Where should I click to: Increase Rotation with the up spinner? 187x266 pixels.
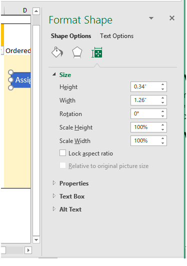[x=162, y=111]
